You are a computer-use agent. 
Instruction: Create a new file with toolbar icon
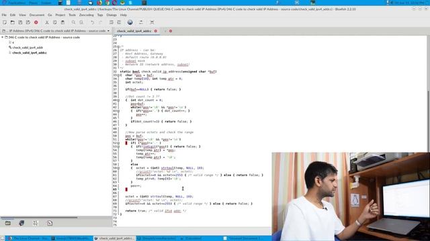(5, 22)
